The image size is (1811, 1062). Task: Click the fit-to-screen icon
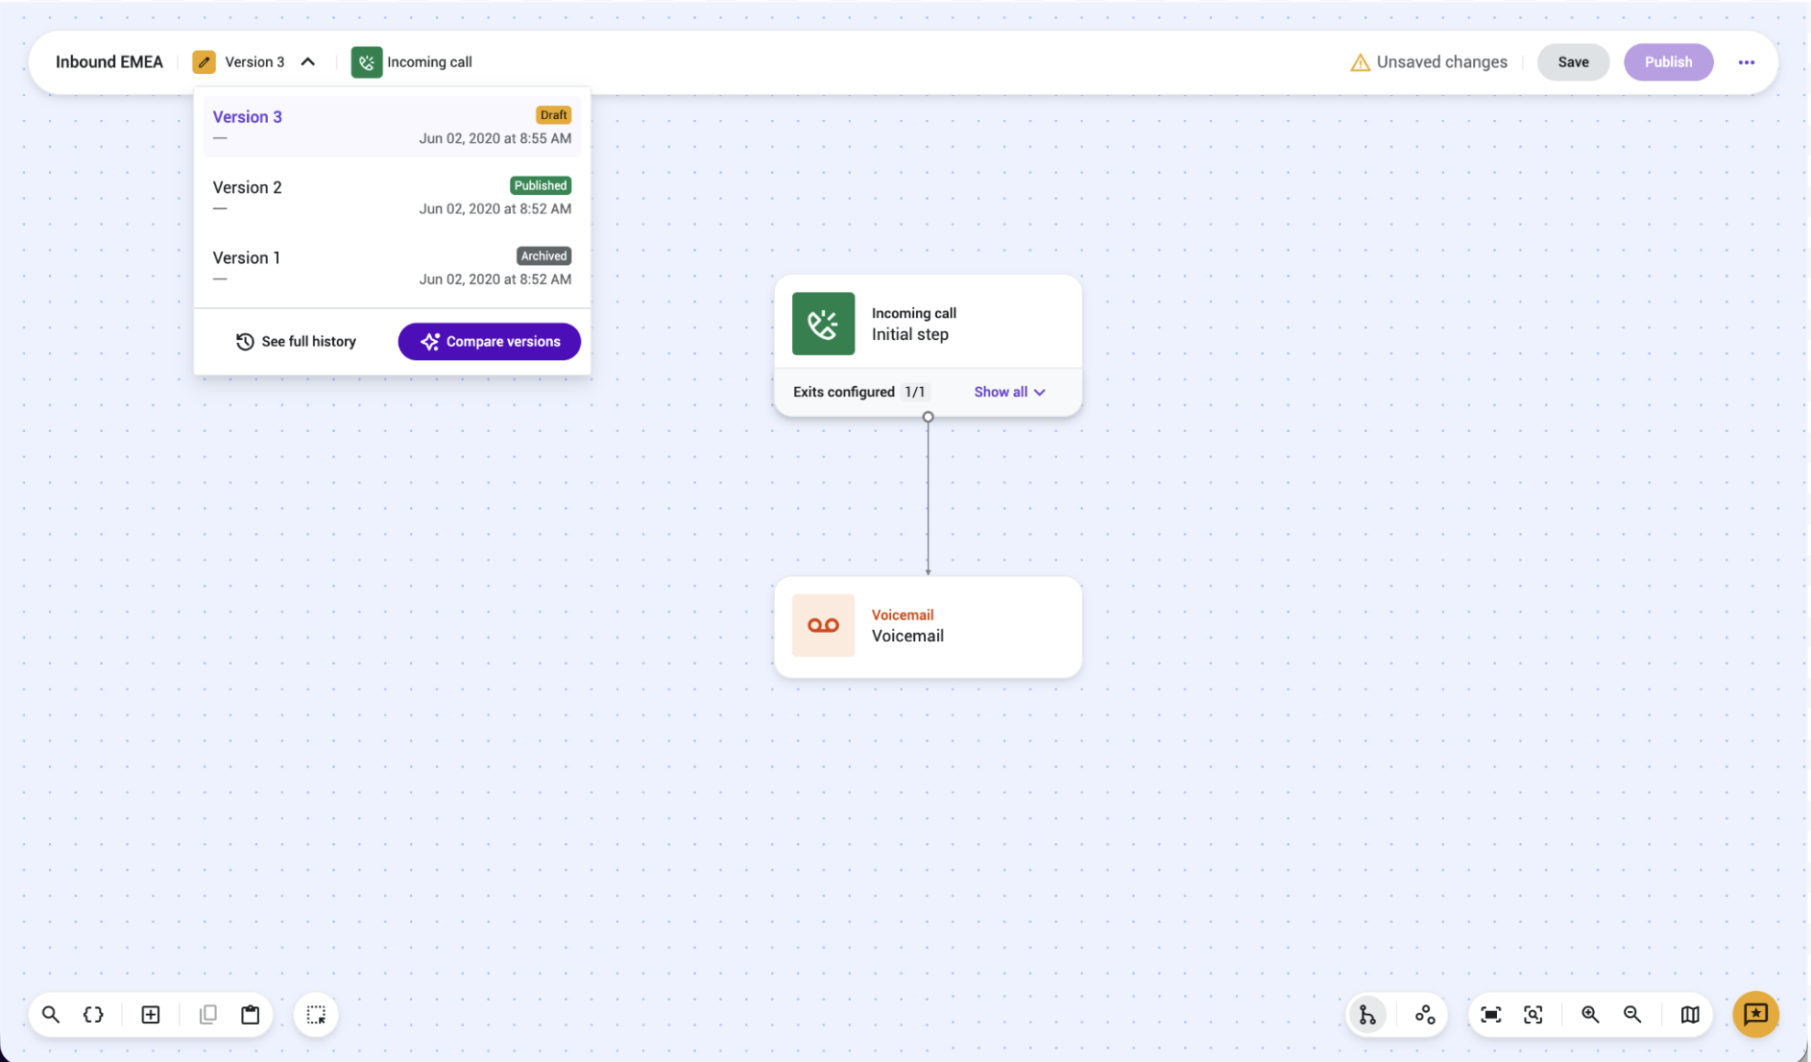click(1490, 1014)
